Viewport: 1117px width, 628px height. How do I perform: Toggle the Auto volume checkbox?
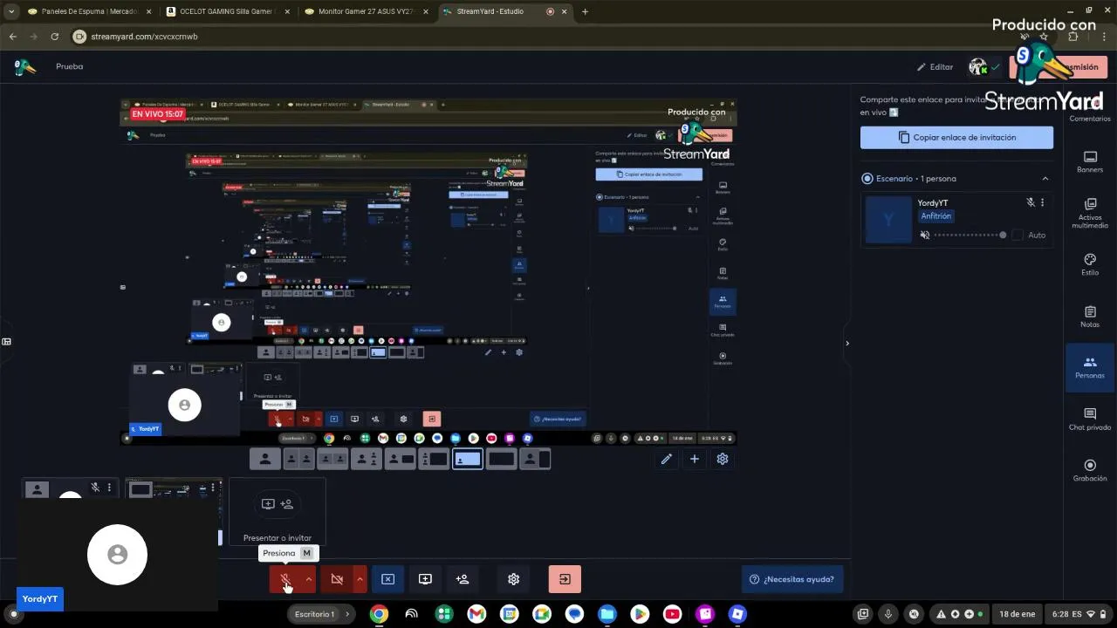pyautogui.click(x=1018, y=235)
